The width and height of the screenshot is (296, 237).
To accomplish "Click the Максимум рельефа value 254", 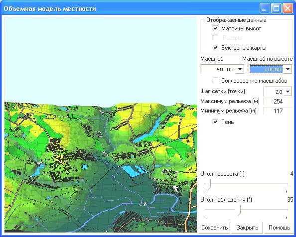I will pos(278,102).
